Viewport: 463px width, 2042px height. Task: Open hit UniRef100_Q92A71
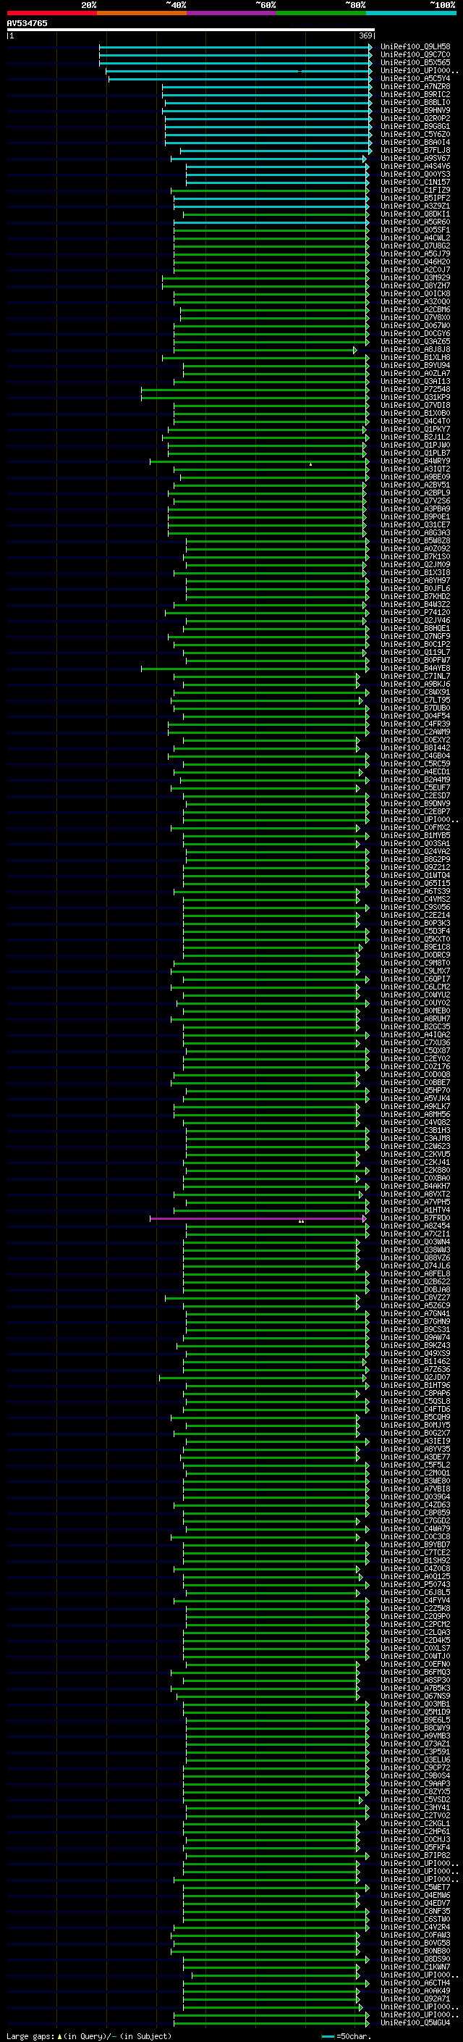click(415, 1998)
